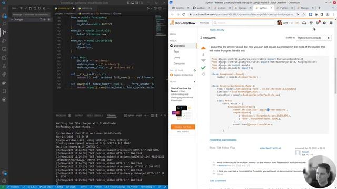Toggle bottom panel from VS Code title bar
The width and height of the screenshot is (337, 189).
[133, 3]
